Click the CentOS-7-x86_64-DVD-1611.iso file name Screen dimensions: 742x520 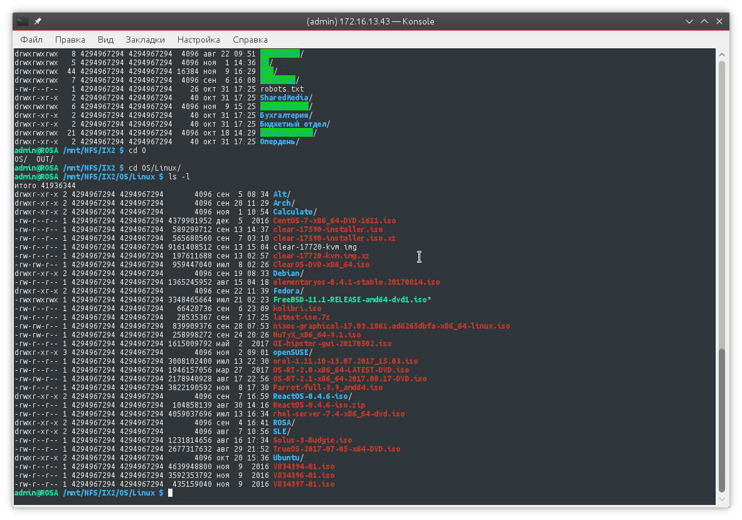point(334,221)
